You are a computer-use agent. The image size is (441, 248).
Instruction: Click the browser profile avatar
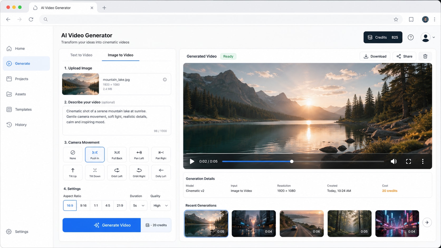click(x=425, y=19)
